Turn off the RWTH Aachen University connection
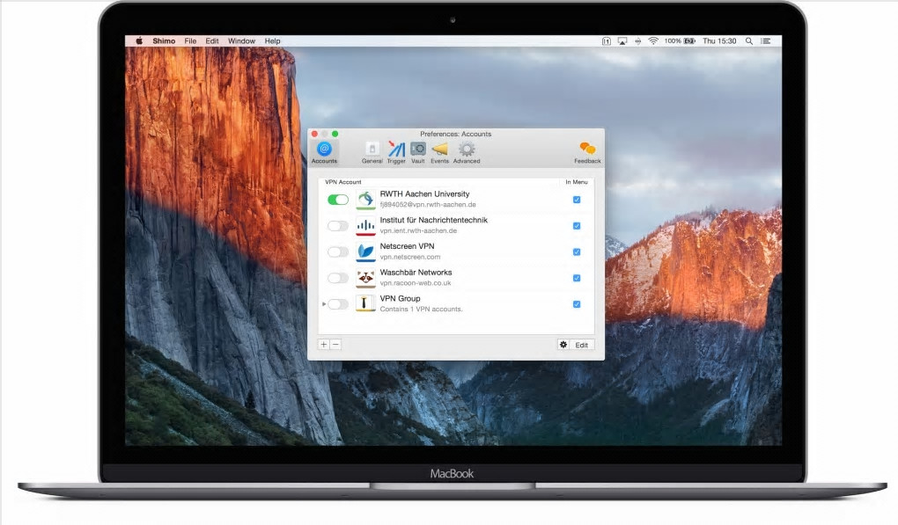 point(338,200)
